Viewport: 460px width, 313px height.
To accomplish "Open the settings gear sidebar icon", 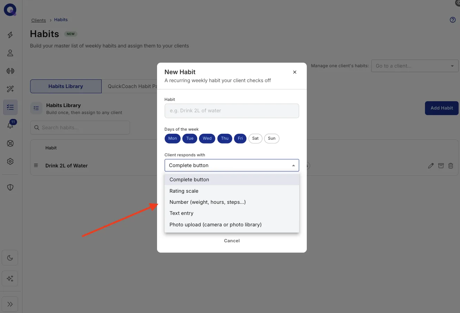I will click(x=10, y=162).
